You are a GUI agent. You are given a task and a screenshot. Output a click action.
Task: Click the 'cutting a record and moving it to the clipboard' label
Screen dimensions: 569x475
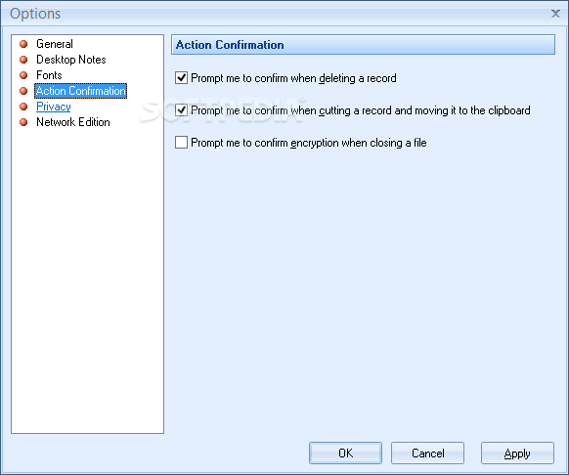424,110
